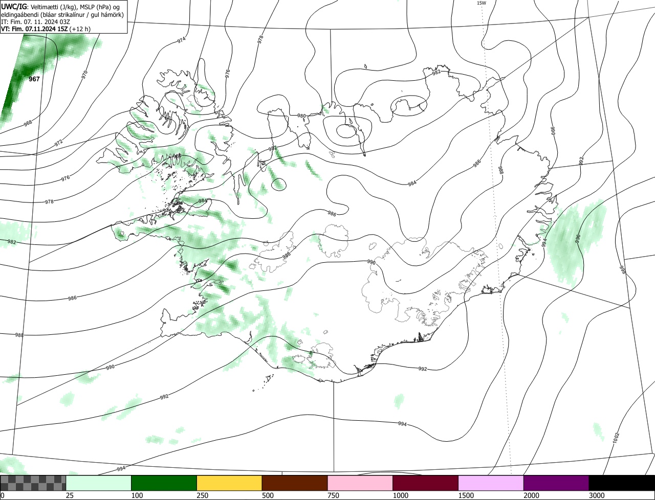This screenshot has height=500, width=655.
Task: Choose the purple 2000–3000 legend swatch
Action: point(556,483)
